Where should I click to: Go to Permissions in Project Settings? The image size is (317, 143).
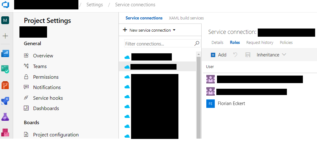46,77
